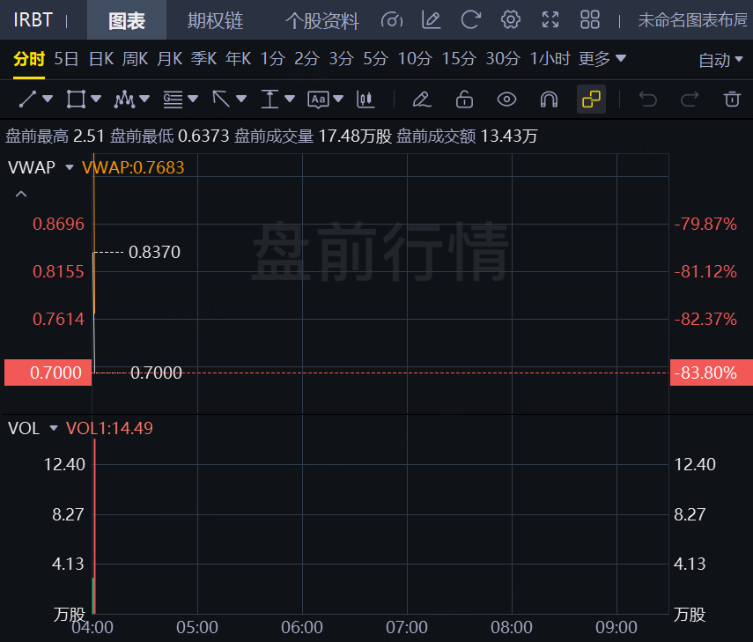Select the rectangle shape tool
Viewport: 753px width, 642px height.
(x=76, y=100)
